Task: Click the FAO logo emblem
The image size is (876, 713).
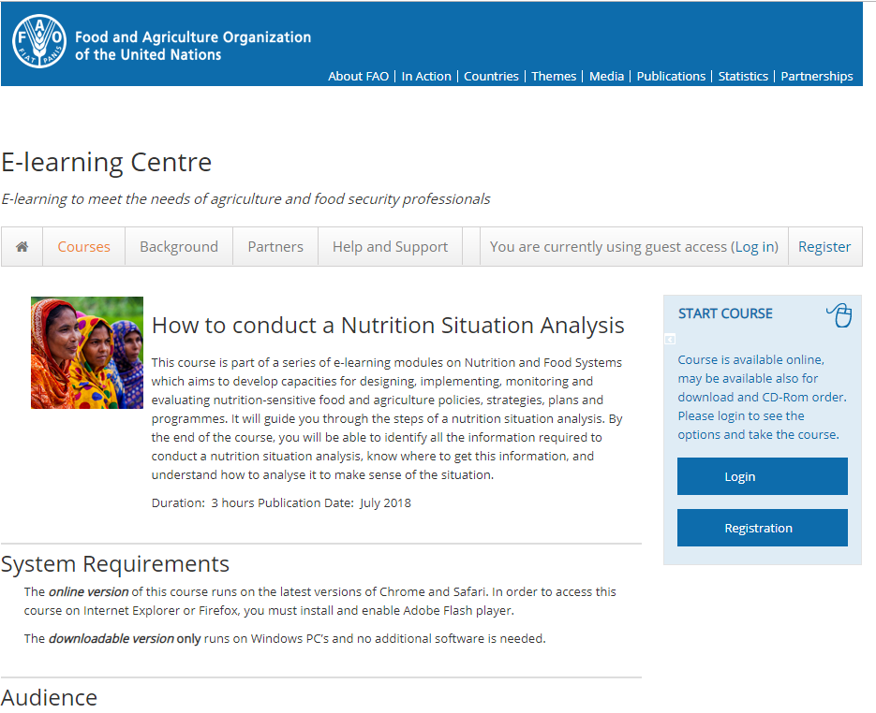Action: (x=39, y=42)
